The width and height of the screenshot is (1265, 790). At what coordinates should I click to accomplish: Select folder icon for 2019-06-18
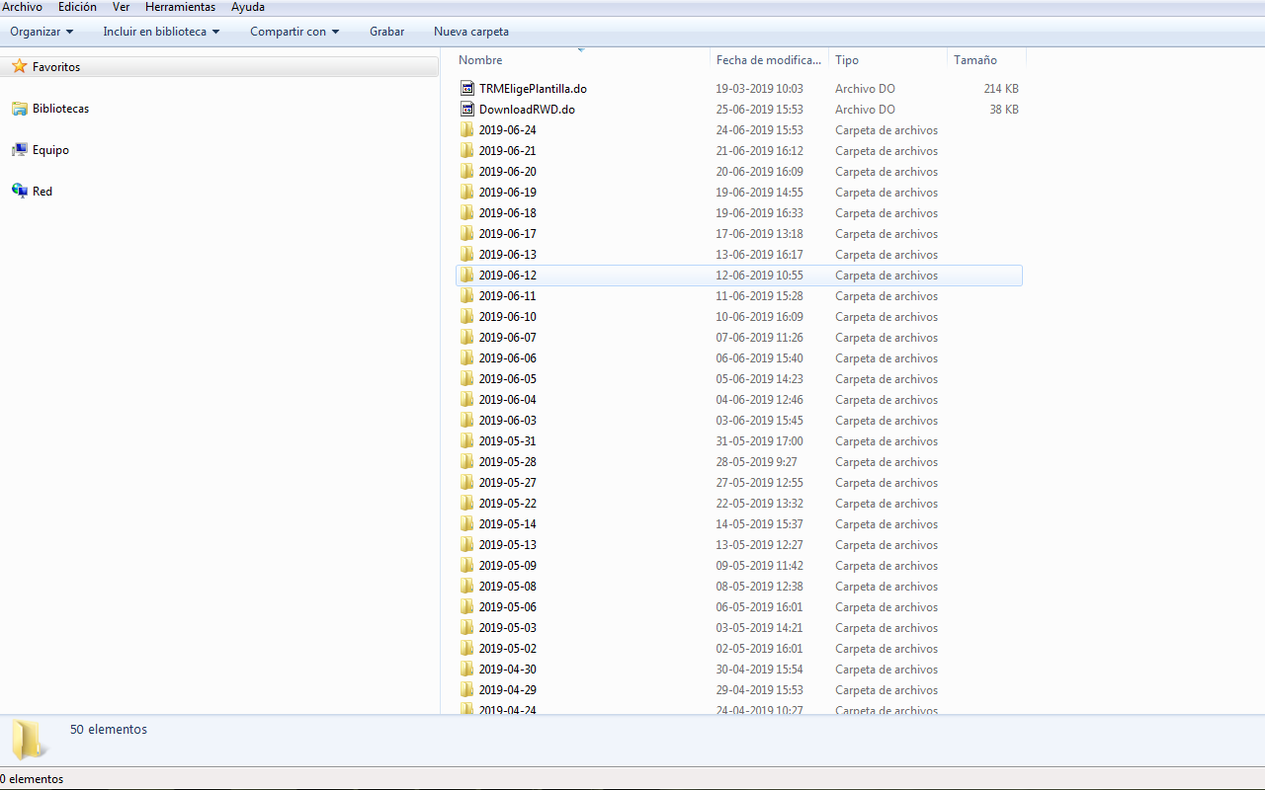[x=467, y=213]
